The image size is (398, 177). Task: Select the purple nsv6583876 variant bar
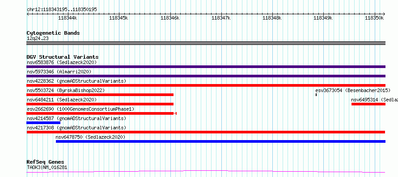[206, 67]
